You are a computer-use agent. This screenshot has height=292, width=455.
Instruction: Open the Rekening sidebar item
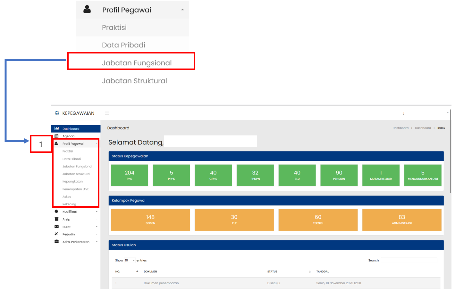click(x=69, y=204)
